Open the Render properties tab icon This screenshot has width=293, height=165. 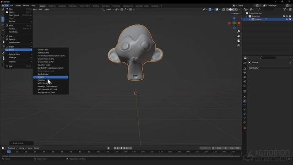coord(244,68)
